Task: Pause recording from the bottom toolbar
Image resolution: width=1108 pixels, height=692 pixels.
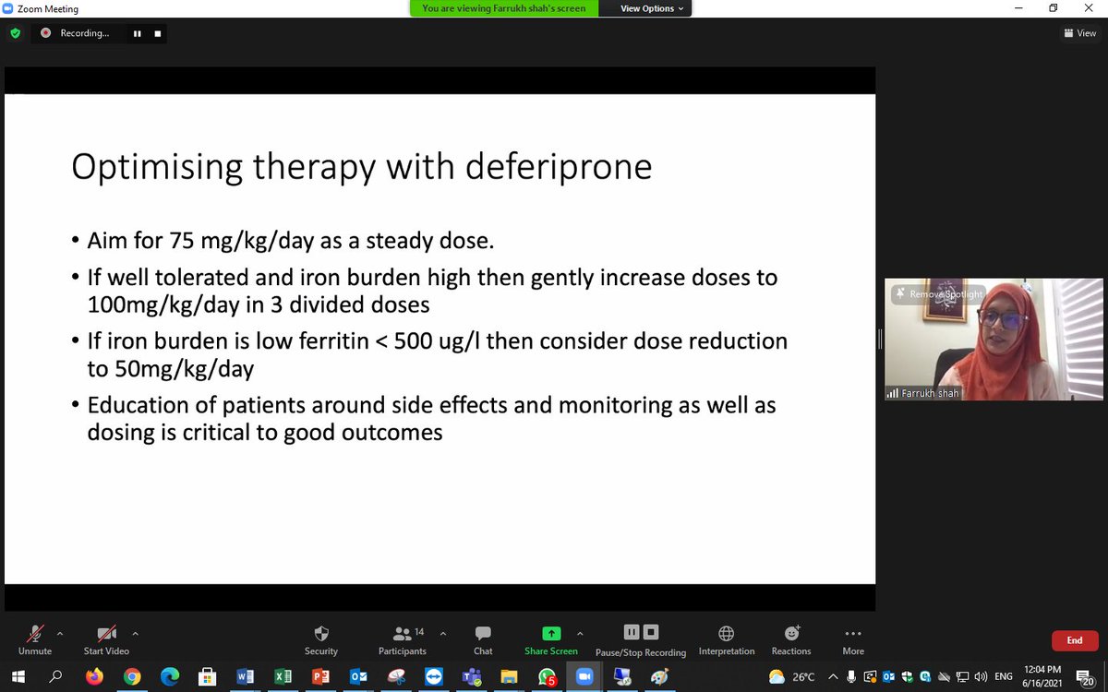Action: [632, 632]
